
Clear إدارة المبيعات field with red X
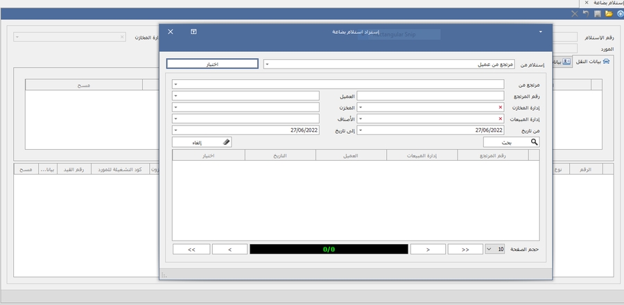[501, 119]
